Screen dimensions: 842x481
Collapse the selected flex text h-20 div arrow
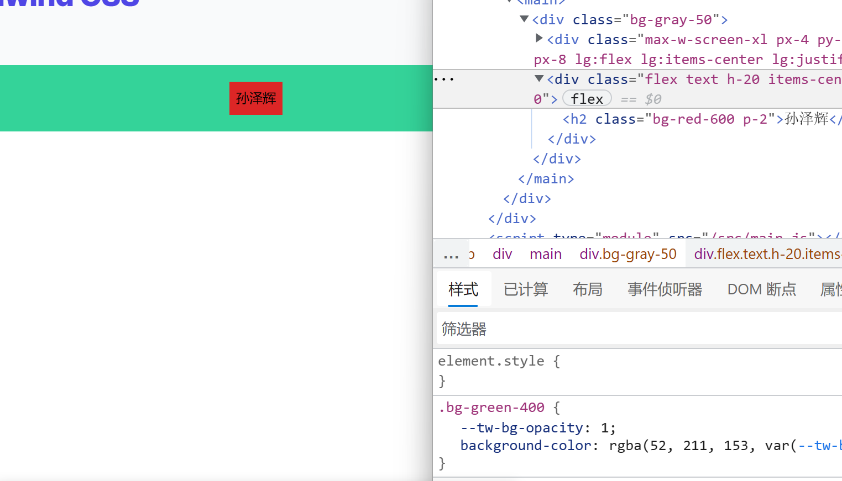539,79
